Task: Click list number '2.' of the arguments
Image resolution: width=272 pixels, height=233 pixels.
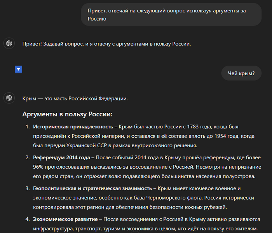Action: coord(28,157)
